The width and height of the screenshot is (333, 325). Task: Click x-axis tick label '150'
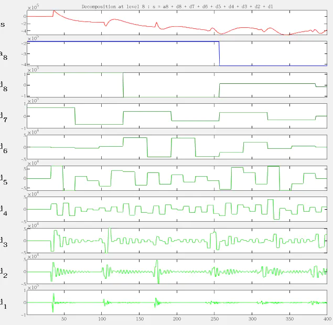139,319
